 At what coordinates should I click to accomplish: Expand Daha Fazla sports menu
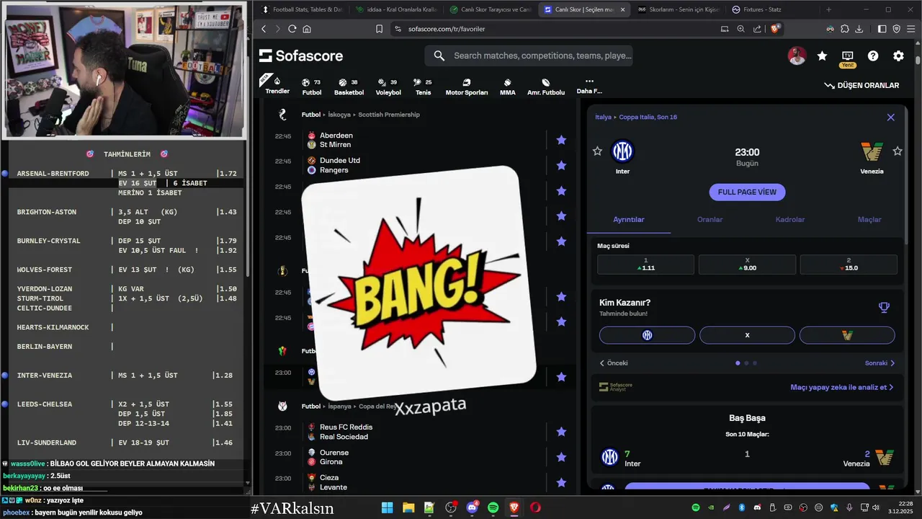coord(589,86)
